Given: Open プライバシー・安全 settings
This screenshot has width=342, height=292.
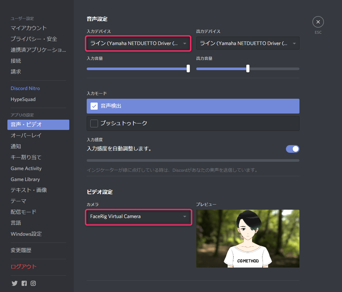Looking at the screenshot, I should tap(34, 39).
